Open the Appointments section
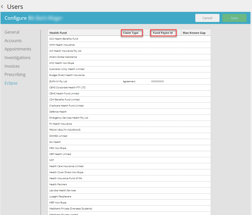This screenshot has width=252, height=215. [18, 49]
